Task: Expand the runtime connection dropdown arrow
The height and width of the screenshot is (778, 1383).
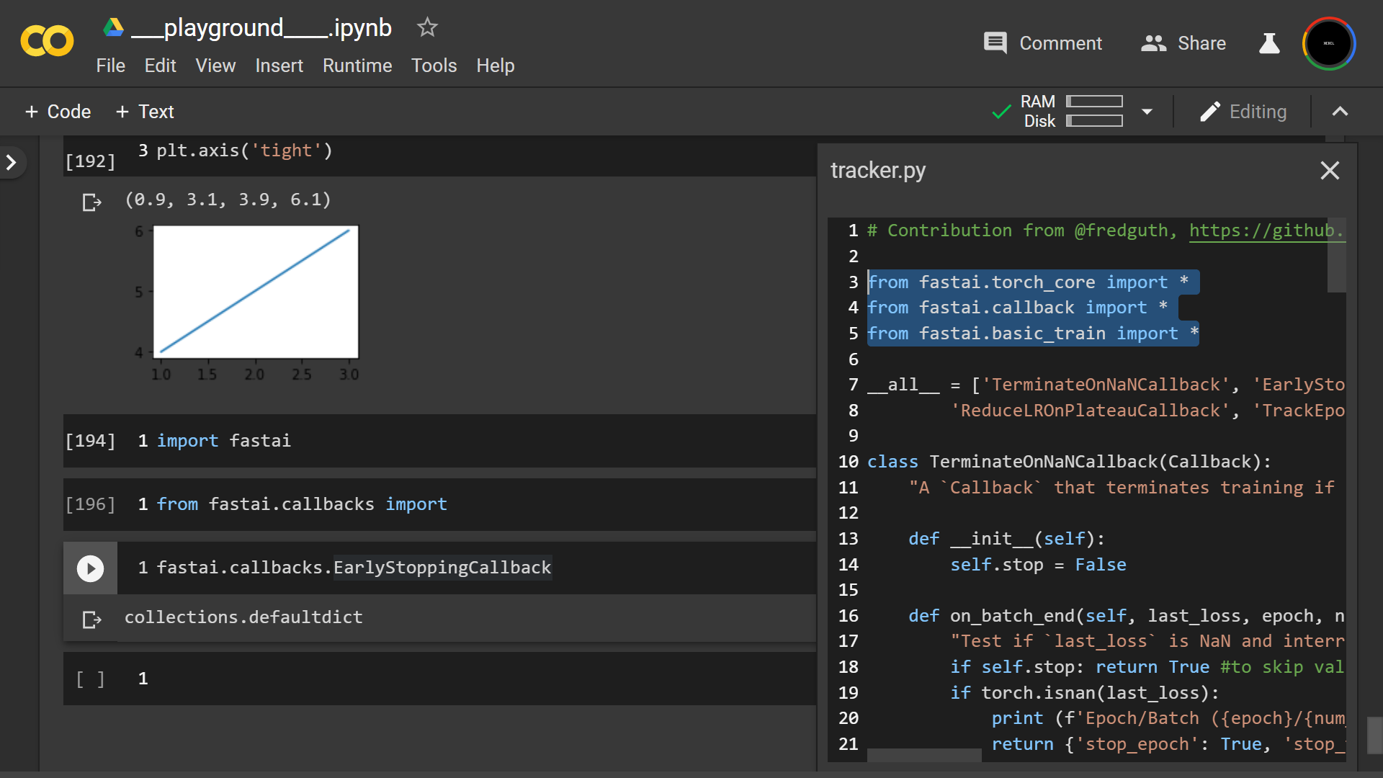Action: (1147, 112)
